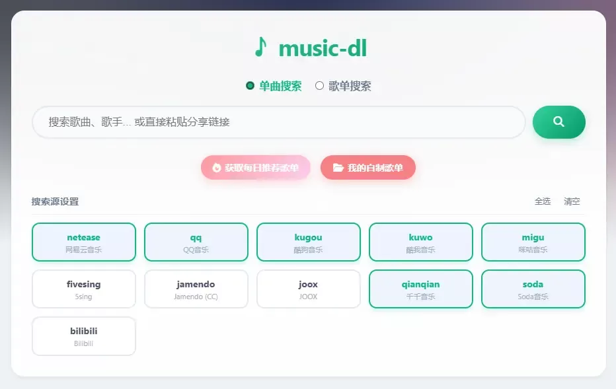This screenshot has height=389, width=616.
Task: Turn off the kuwo source
Action: 421,242
